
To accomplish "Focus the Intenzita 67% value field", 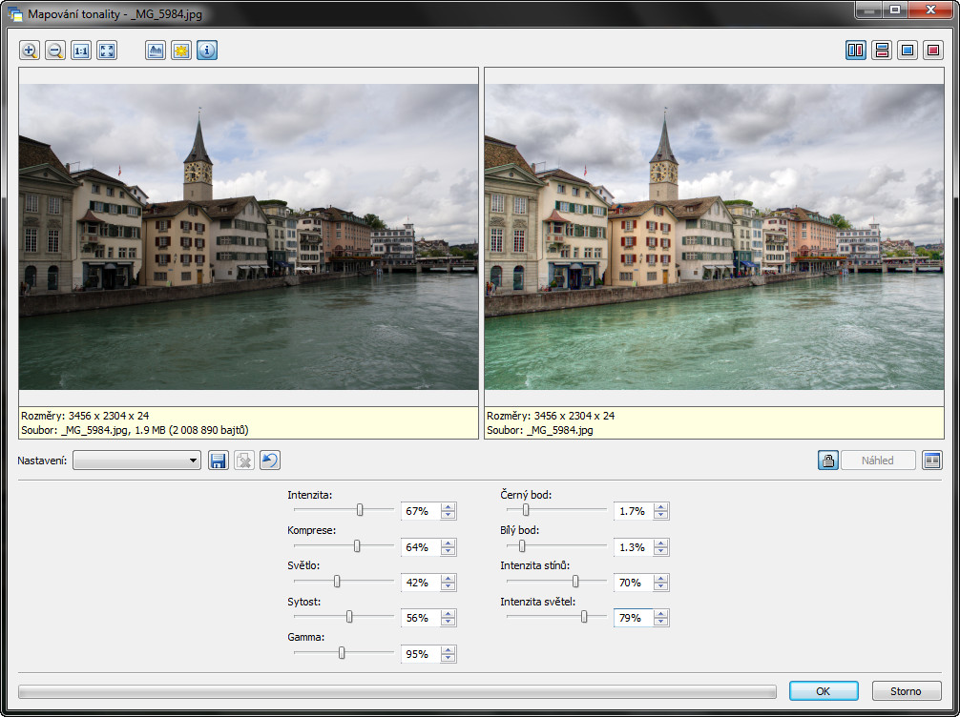I will tap(421, 511).
